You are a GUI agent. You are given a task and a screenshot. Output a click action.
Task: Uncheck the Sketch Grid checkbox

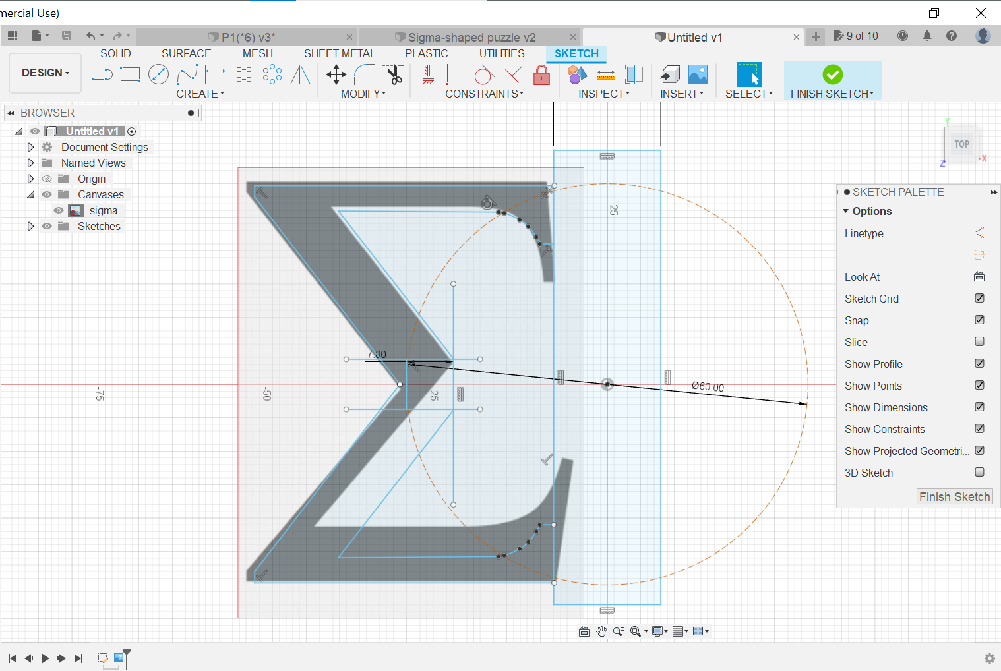click(979, 299)
